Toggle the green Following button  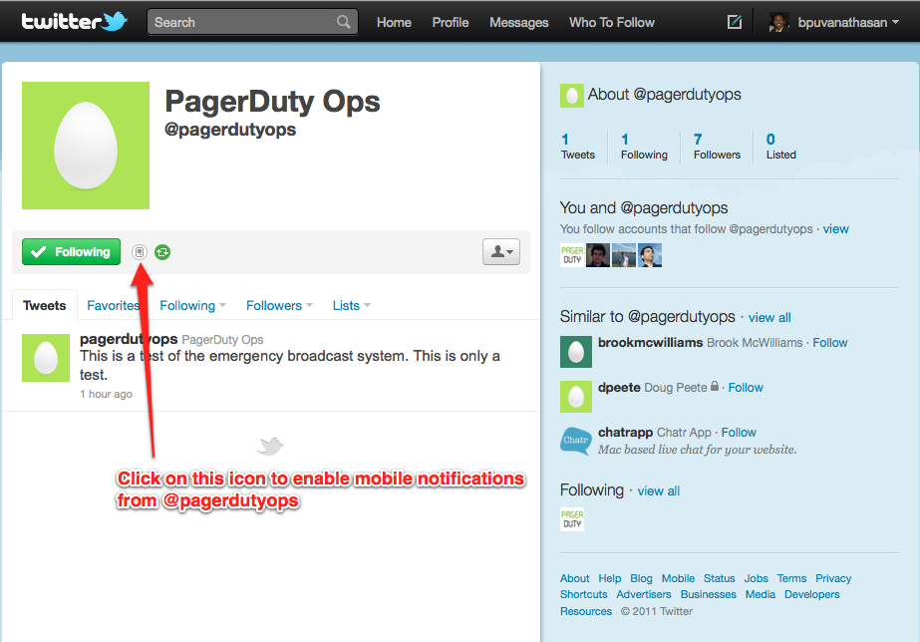[71, 252]
